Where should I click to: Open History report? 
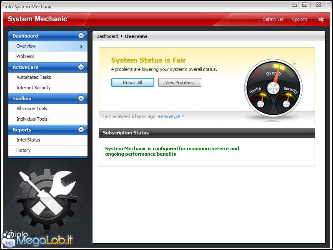(48, 150)
